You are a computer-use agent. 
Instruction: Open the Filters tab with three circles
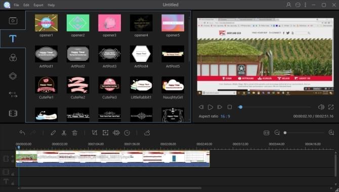13,58
